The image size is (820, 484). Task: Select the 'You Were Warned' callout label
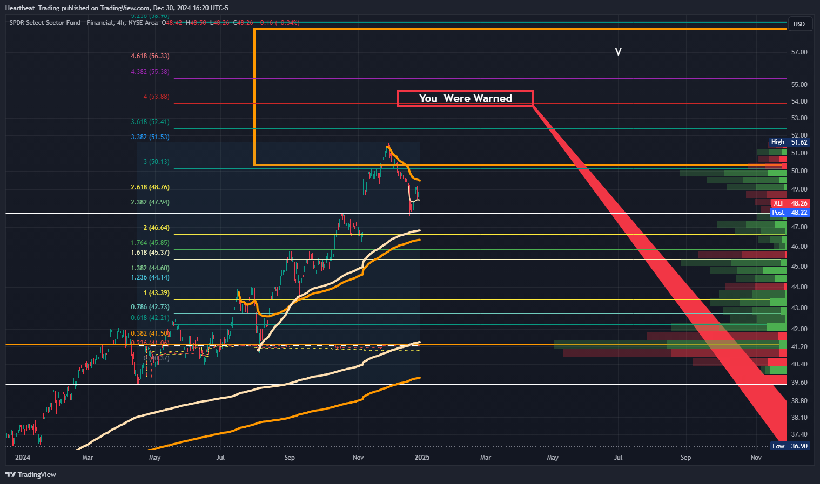465,98
